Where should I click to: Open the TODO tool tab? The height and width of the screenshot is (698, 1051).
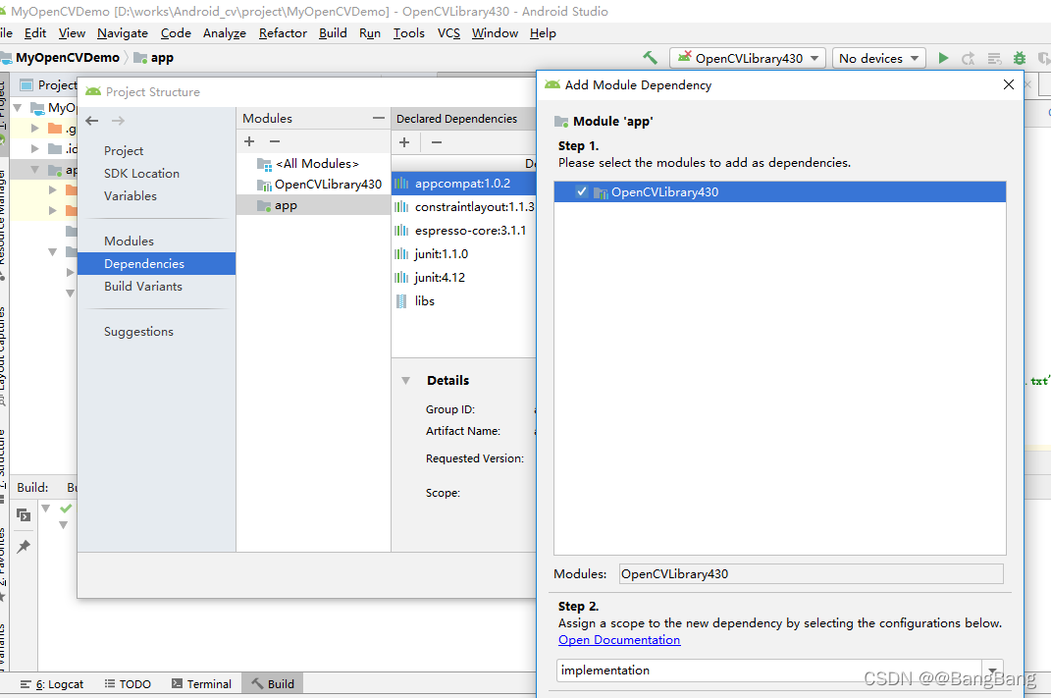pos(128,684)
